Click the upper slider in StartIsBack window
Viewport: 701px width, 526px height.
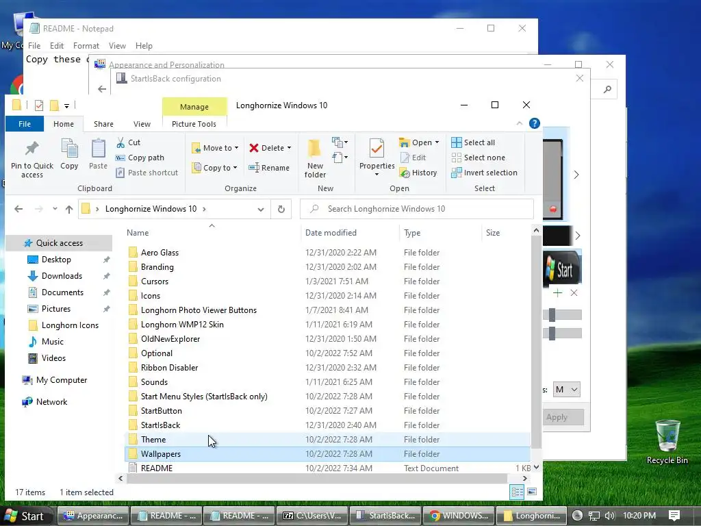(x=562, y=315)
